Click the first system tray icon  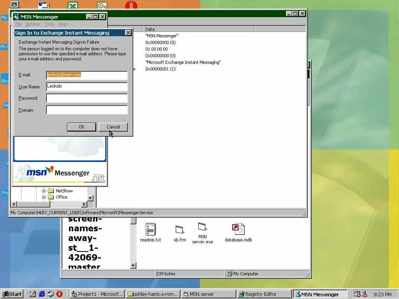[357, 294]
